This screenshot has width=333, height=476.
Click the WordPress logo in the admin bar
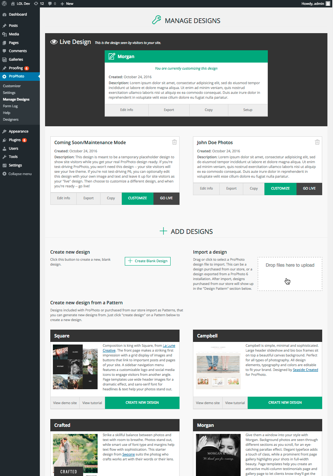pyautogui.click(x=4, y=3)
